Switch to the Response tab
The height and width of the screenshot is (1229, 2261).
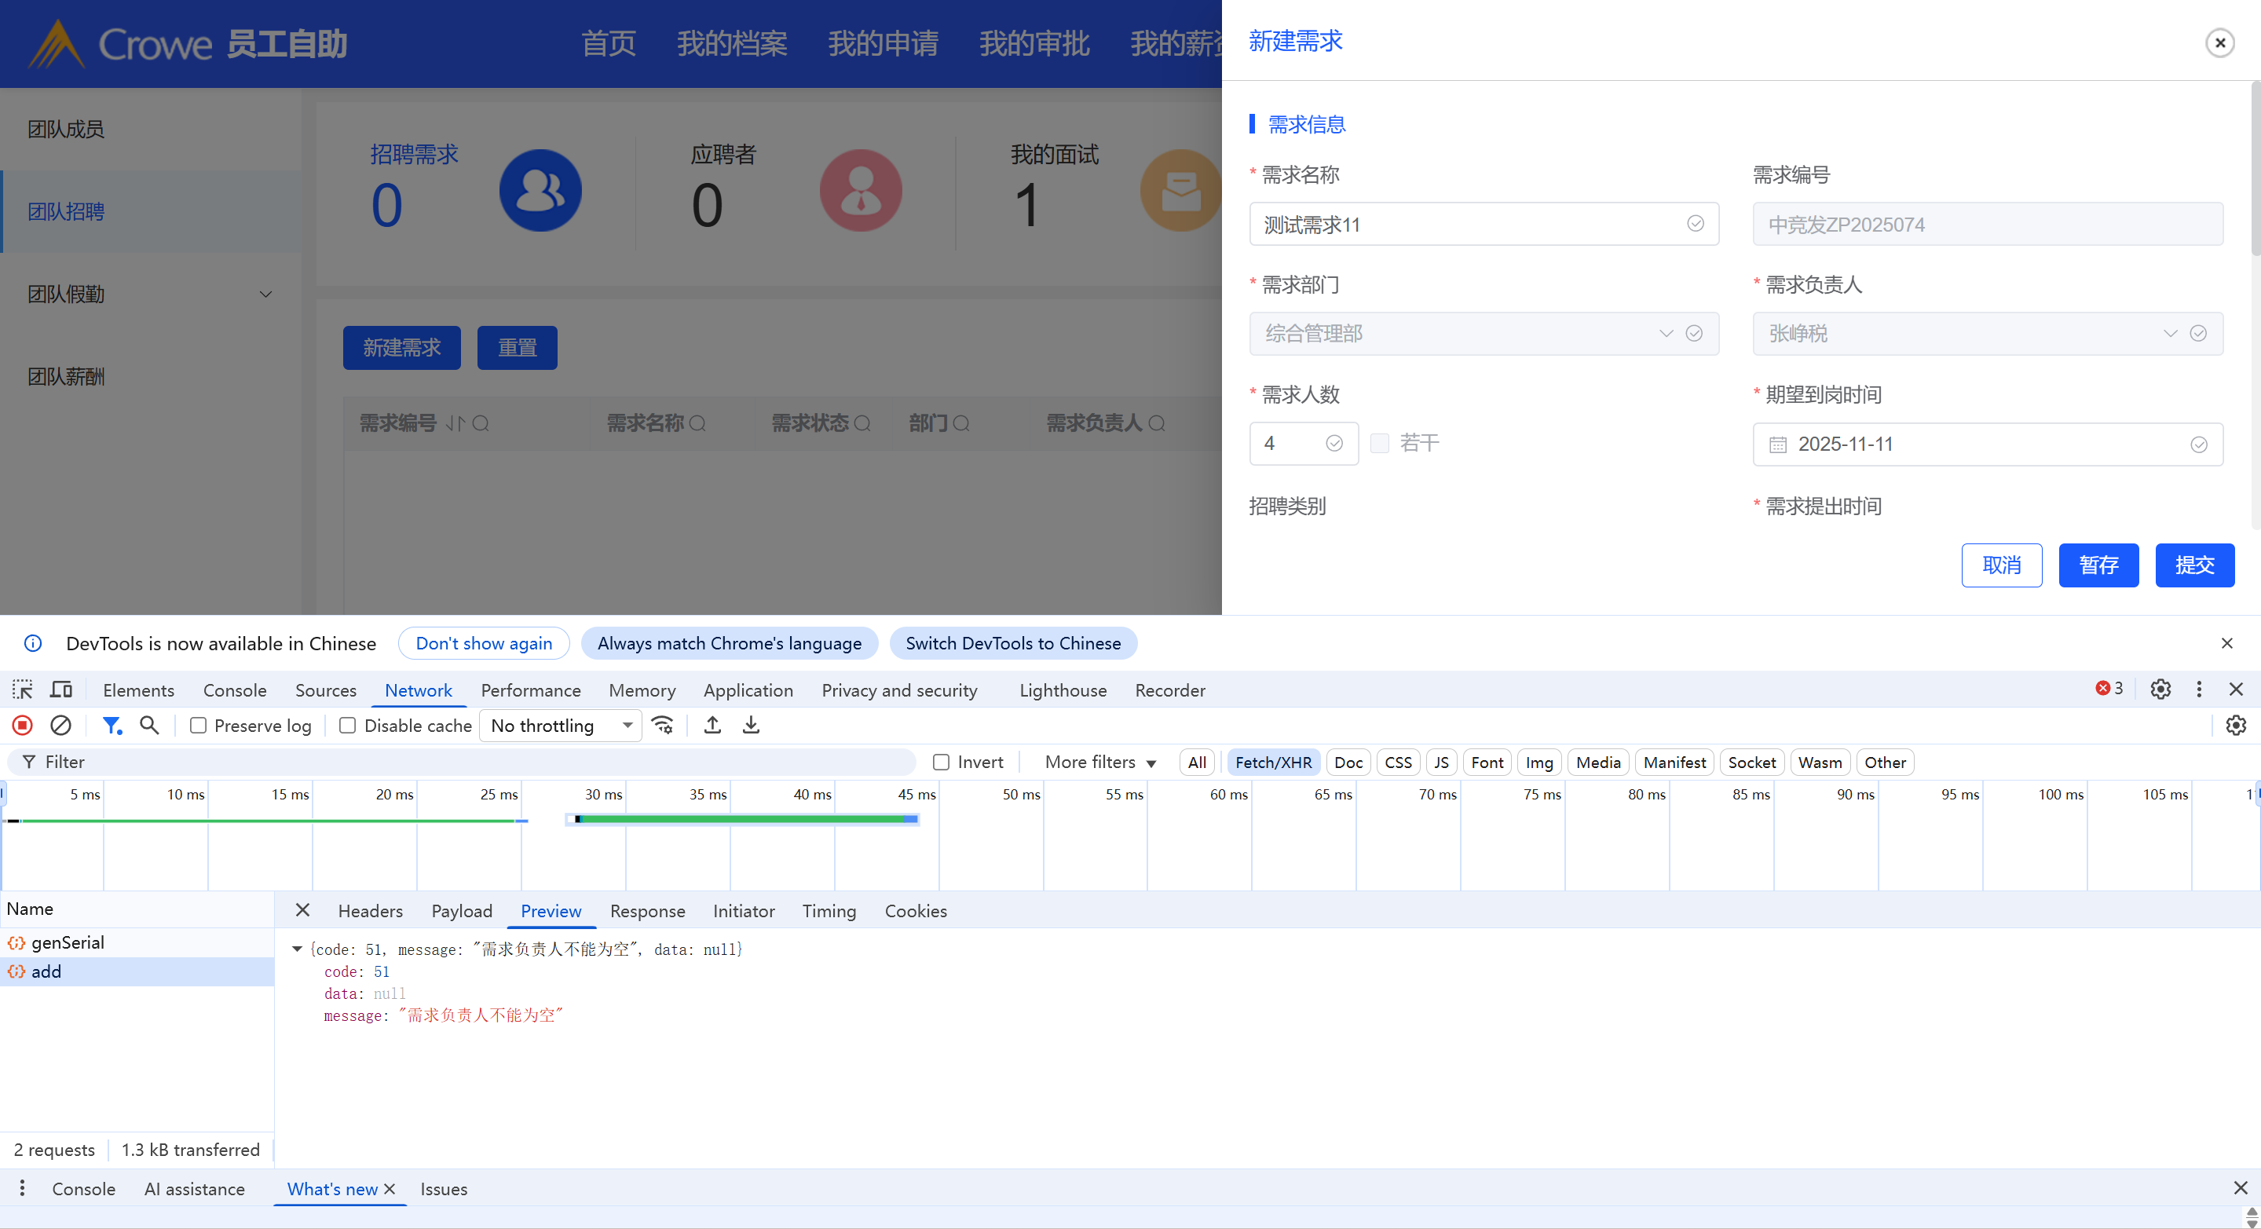click(x=647, y=911)
